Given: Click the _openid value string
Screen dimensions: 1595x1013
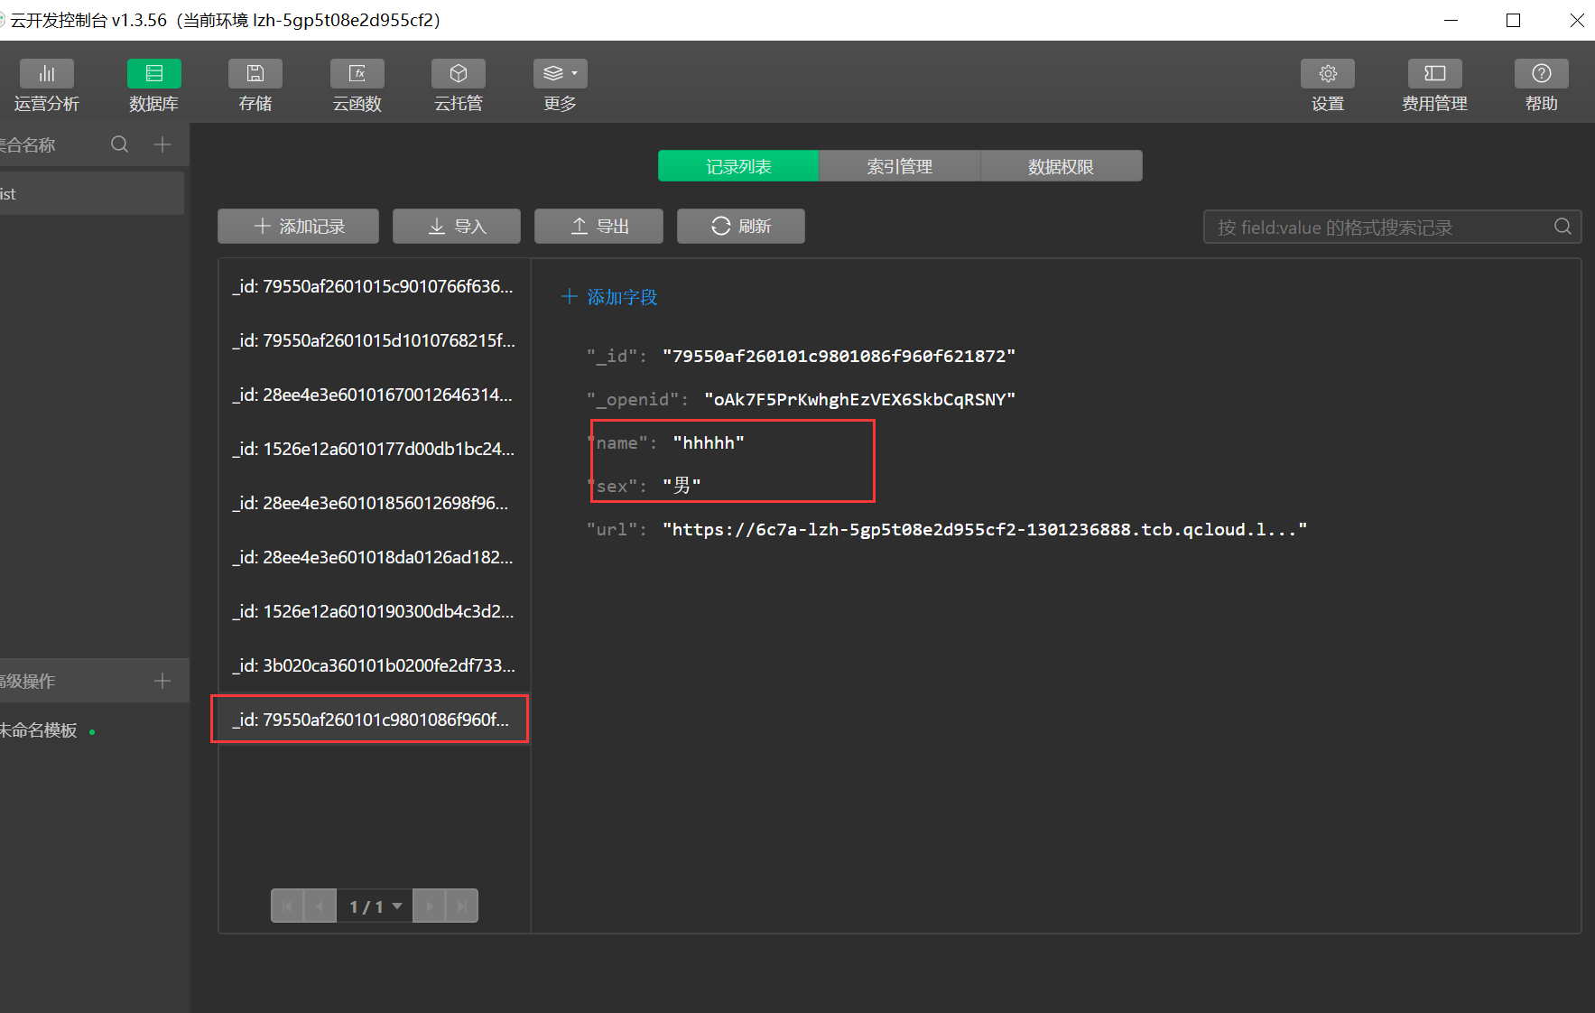Looking at the screenshot, I should tap(859, 399).
